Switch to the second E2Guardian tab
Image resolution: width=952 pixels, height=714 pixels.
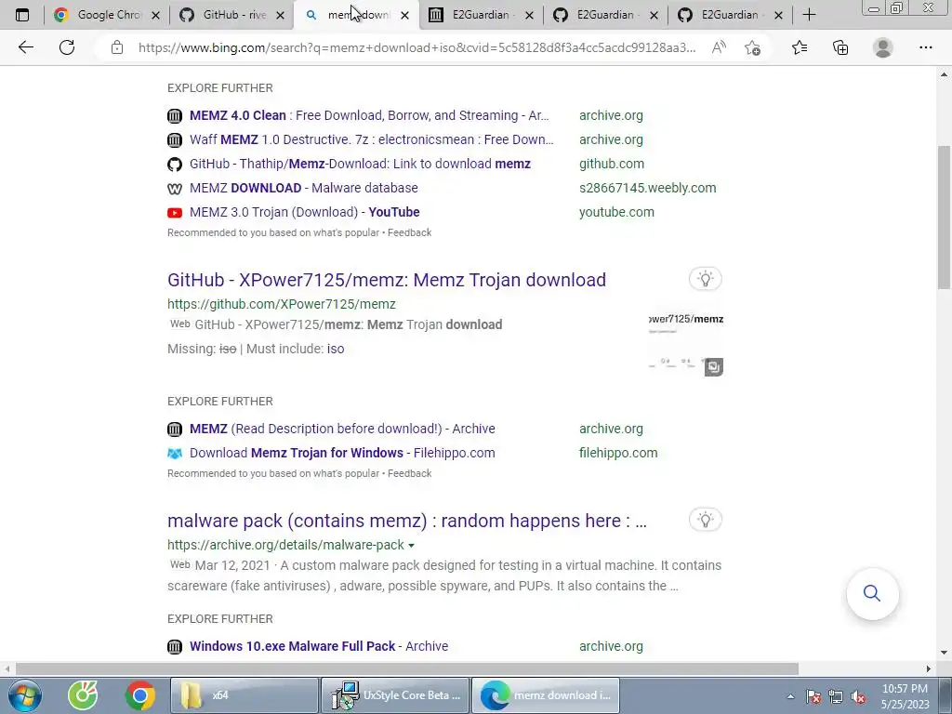pos(605,15)
